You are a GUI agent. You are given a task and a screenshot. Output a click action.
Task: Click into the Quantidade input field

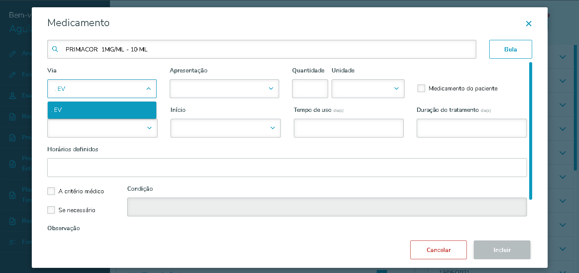point(310,89)
